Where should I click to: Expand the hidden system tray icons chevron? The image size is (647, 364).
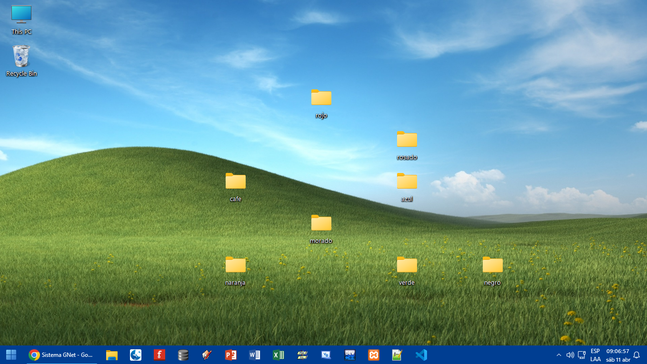click(559, 355)
